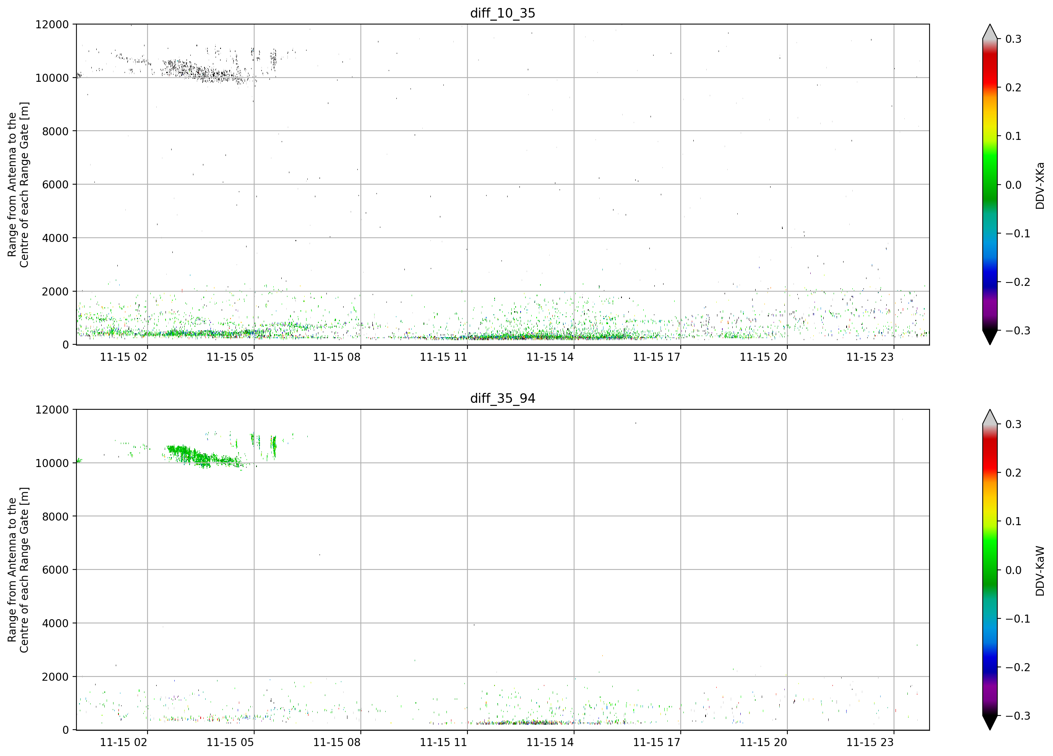
Task: Click y-axis range label of diff_35_94 plot
Action: pos(18,570)
